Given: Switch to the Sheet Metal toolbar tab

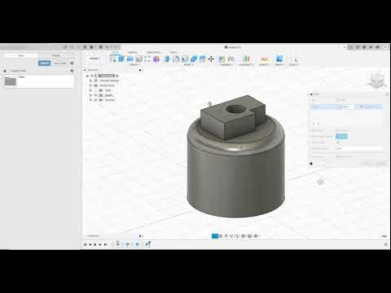Looking at the screenshot, I should 154,52.
